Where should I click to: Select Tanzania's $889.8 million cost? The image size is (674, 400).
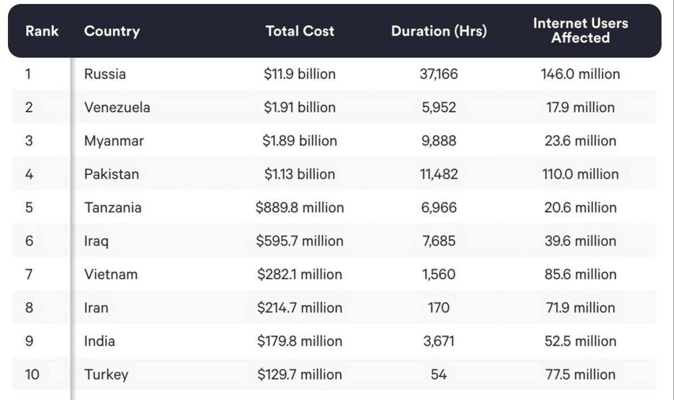coord(300,208)
